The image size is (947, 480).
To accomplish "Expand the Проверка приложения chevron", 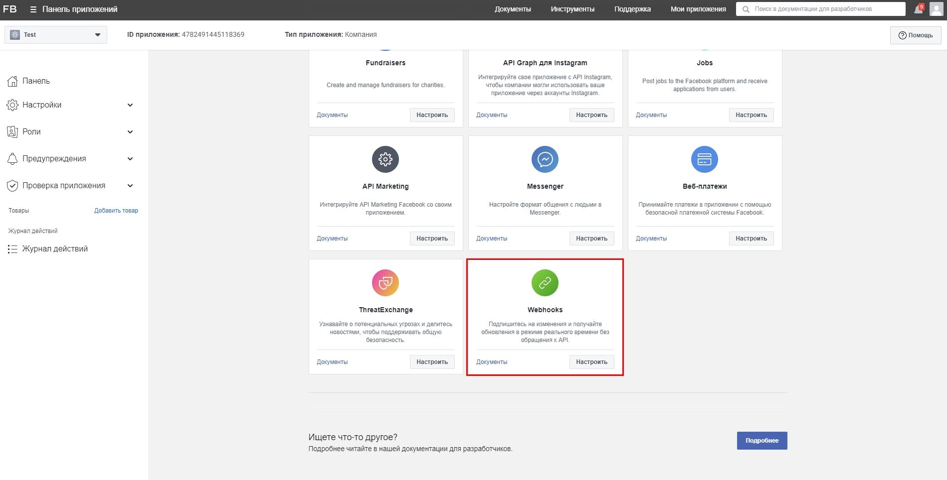I will [130, 186].
